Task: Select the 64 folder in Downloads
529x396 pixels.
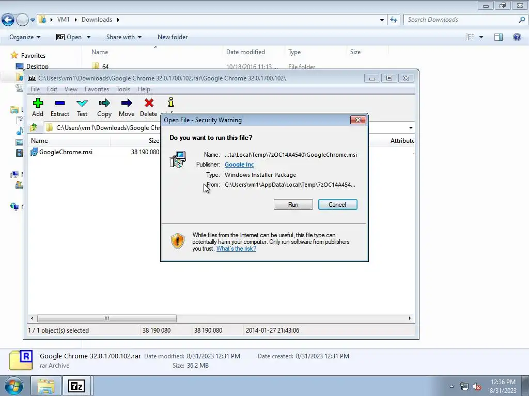Action: [105, 67]
